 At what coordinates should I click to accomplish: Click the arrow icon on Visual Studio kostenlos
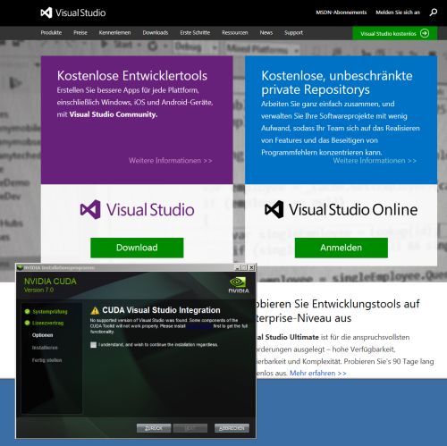coord(425,33)
